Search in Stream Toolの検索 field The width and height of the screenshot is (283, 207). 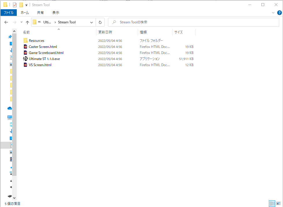(193, 22)
